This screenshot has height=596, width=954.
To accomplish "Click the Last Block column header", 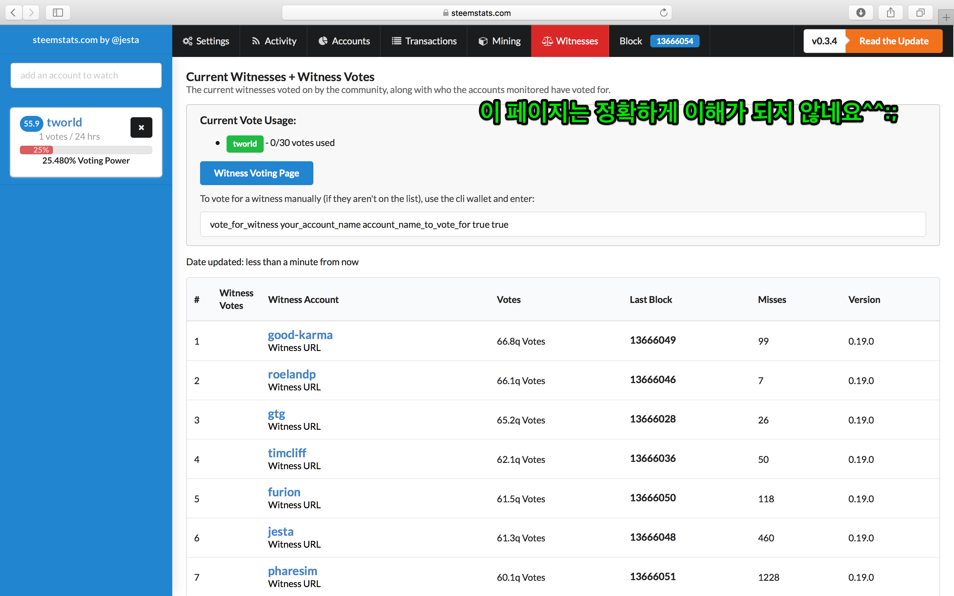I will tap(651, 300).
